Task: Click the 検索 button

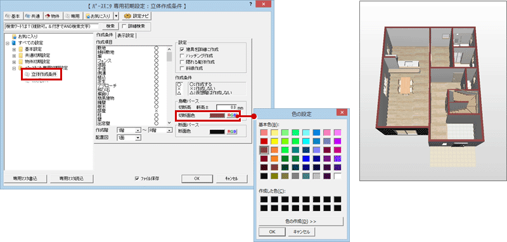Action: pos(110,26)
